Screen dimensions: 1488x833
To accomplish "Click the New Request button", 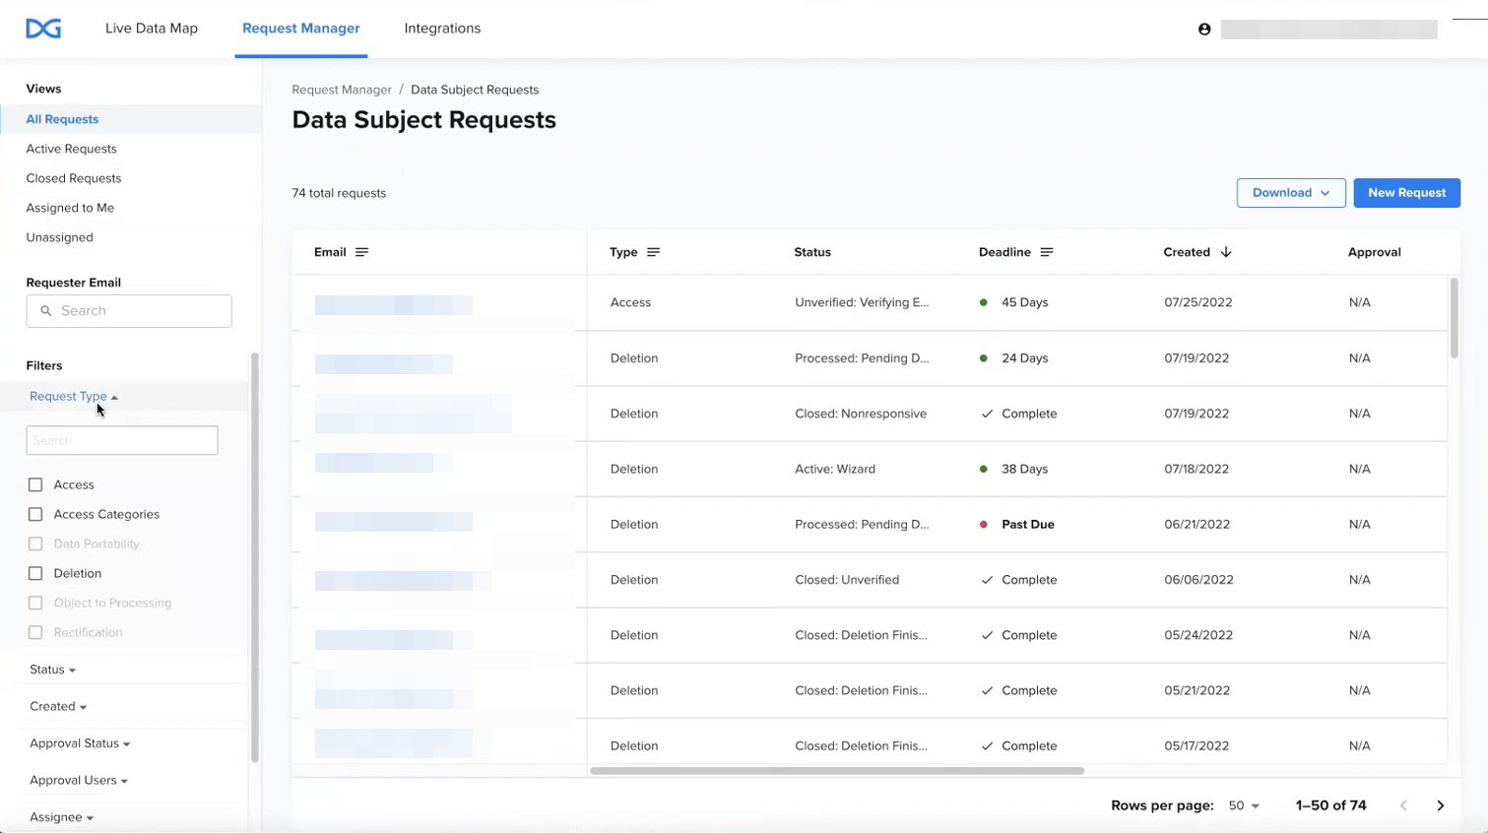I will pos(1406,193).
